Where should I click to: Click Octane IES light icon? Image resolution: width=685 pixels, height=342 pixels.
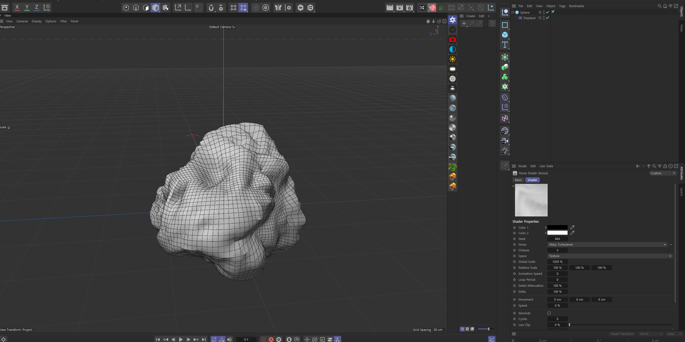click(453, 88)
